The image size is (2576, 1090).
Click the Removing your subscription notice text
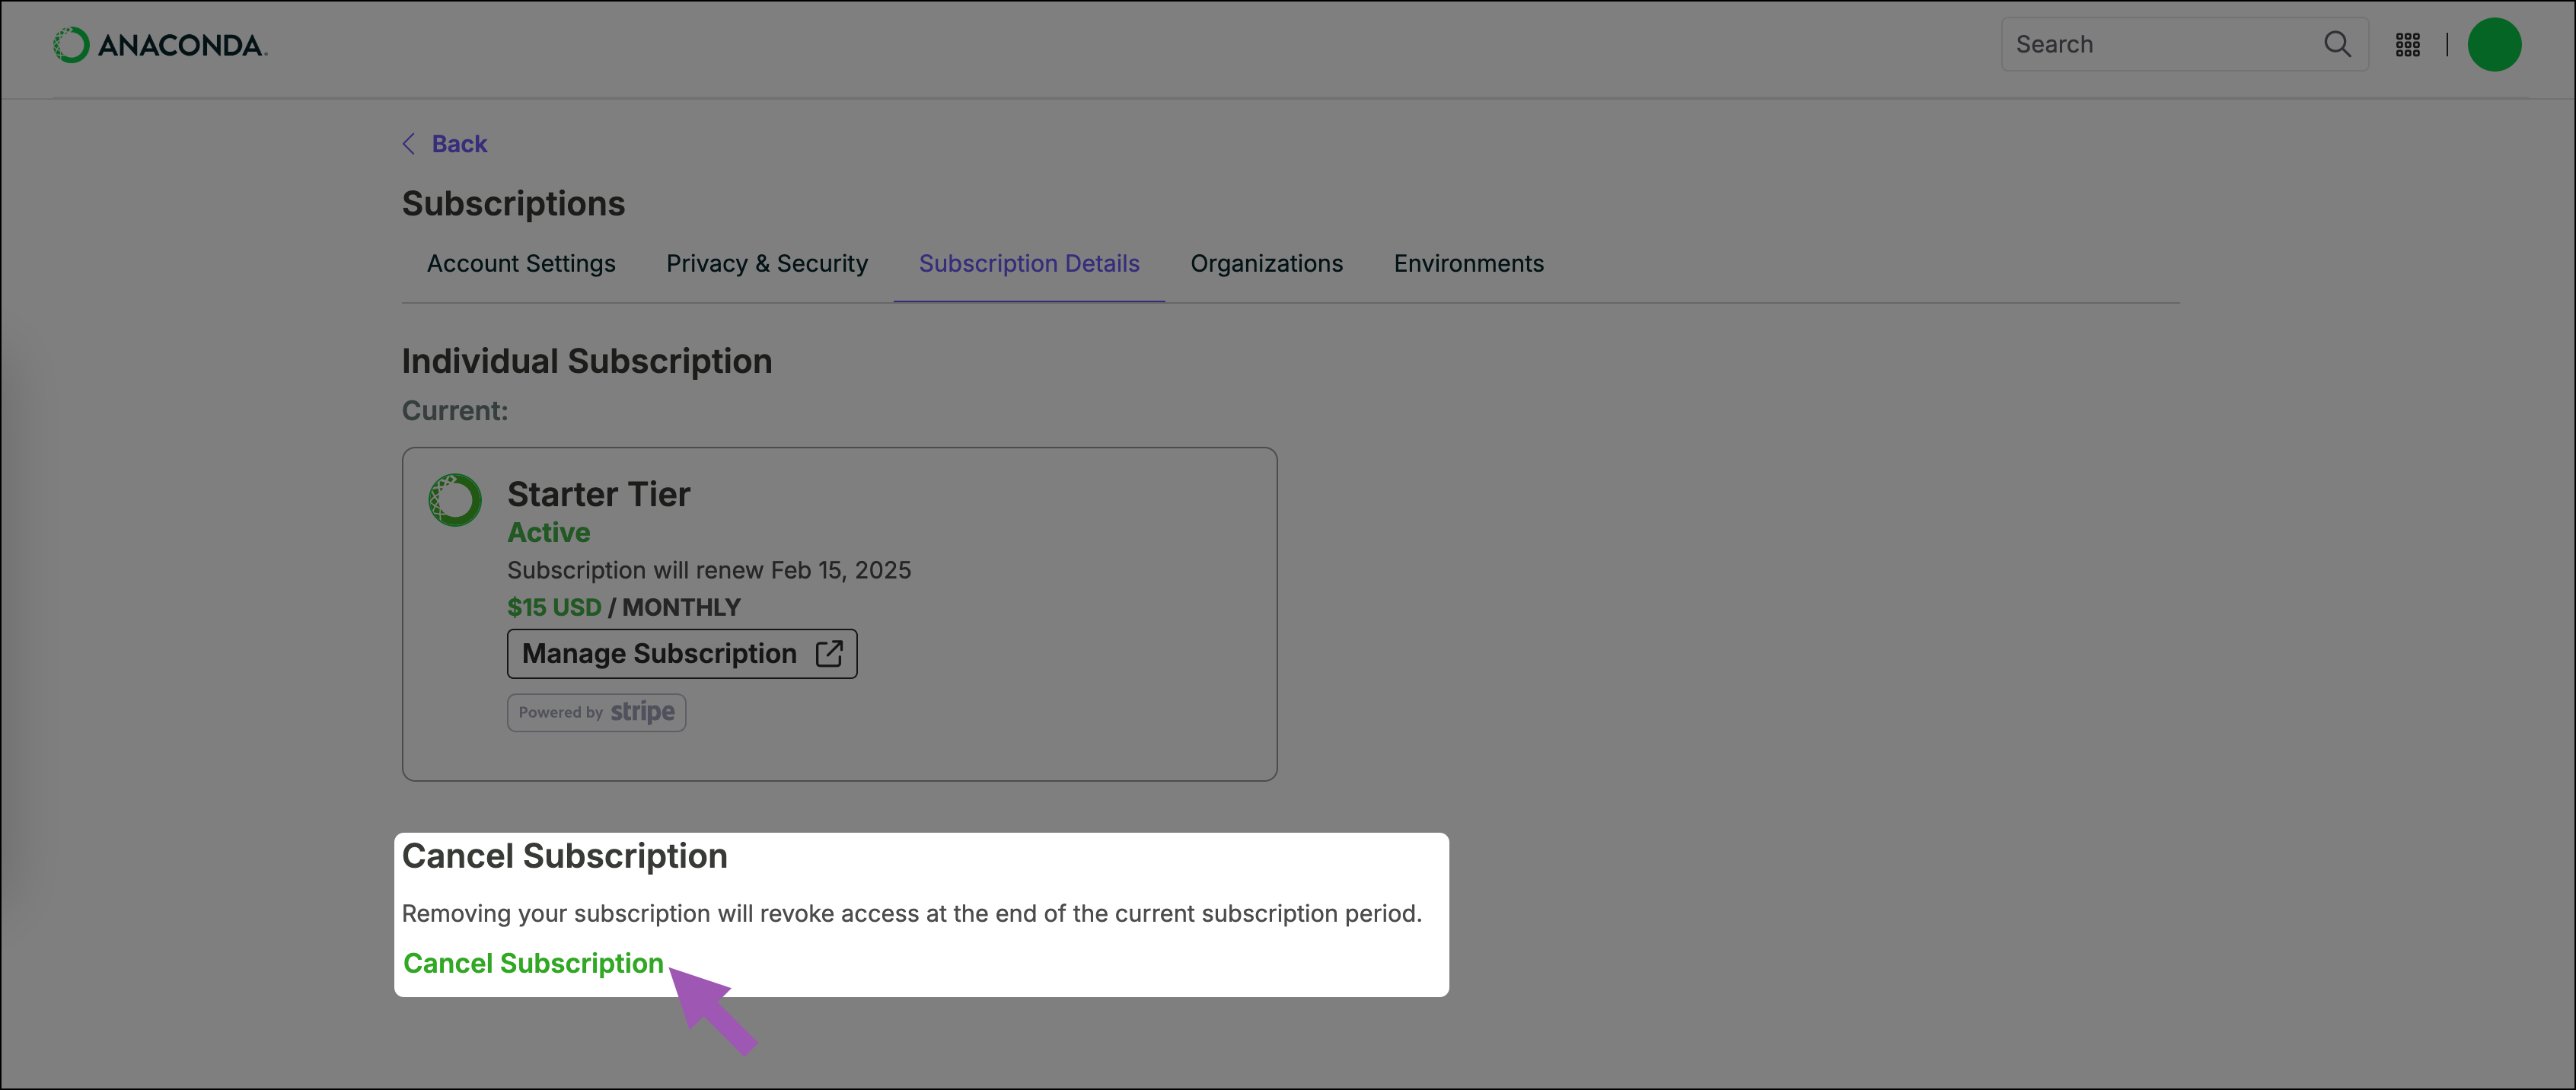coord(911,914)
